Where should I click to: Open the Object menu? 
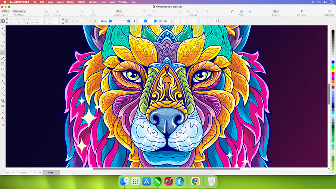[x=71, y=2]
